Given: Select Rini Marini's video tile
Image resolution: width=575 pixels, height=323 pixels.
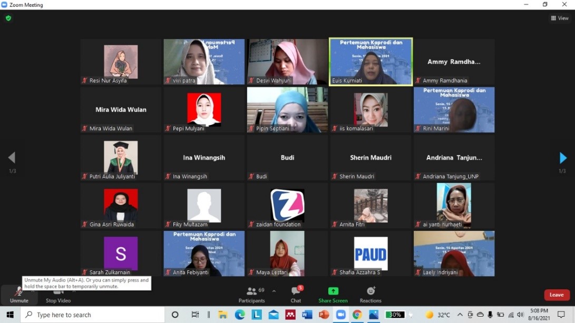Looking at the screenshot, I should (x=454, y=110).
